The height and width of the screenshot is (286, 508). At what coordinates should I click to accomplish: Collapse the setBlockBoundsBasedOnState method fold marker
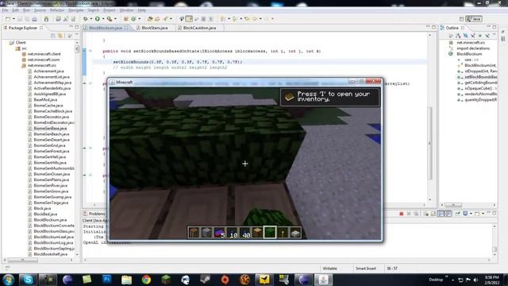90,51
